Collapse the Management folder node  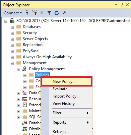12,63
